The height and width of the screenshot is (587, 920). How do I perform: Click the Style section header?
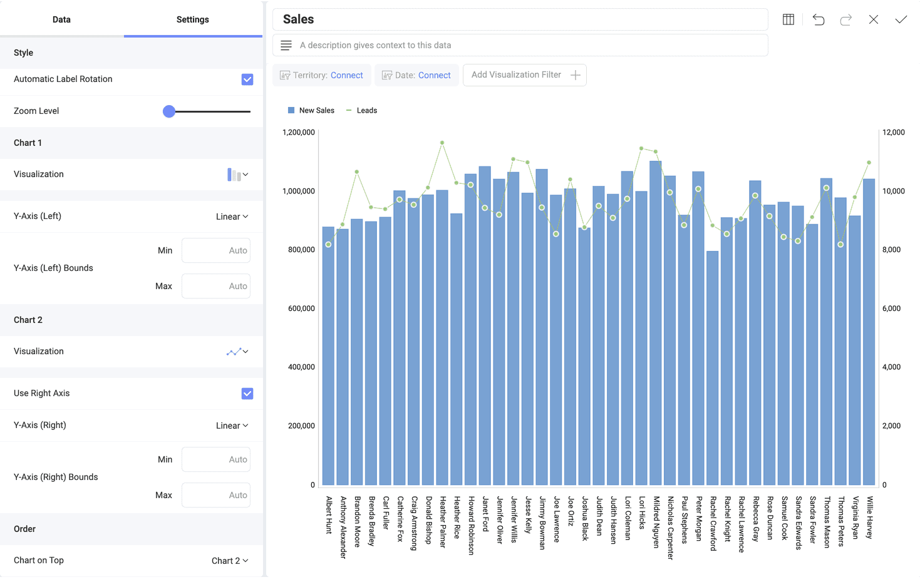pos(132,53)
